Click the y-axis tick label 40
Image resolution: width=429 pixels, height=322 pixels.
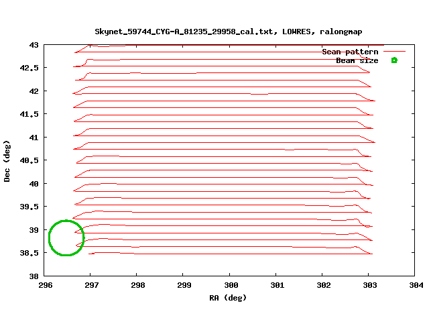(x=34, y=184)
